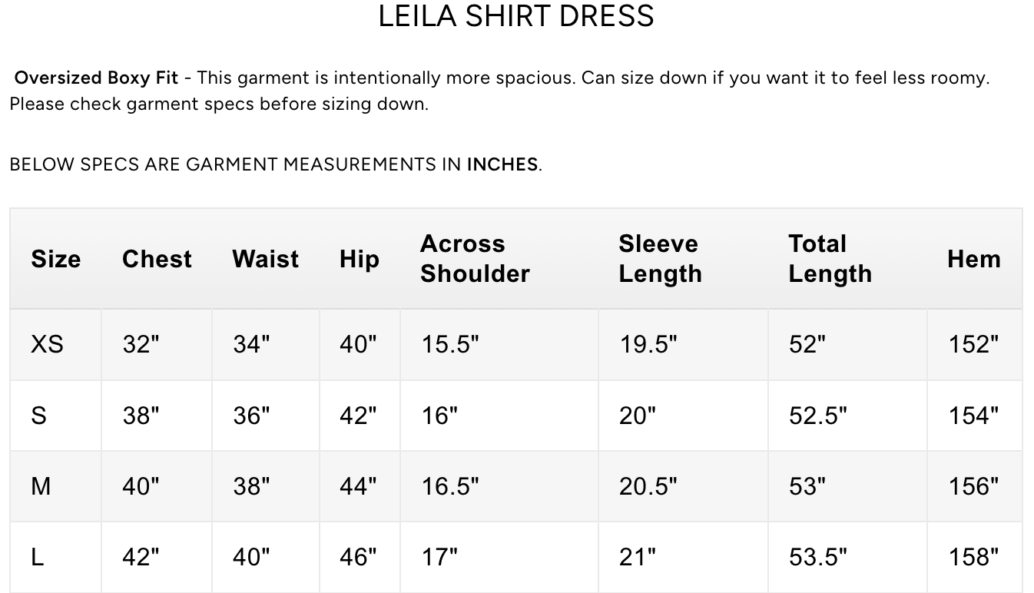Click the S size row label
Image resolution: width=1034 pixels, height=593 pixels.
point(38,416)
